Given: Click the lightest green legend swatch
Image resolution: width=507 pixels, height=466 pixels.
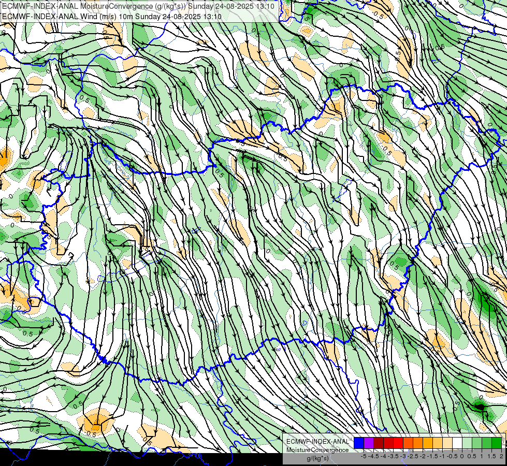Looking at the screenshot, I should (x=467, y=443).
